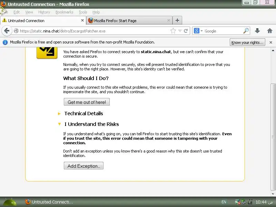Viewport: 276px width, 207px height.
Task: Click the magnifier search icon
Action: pyautogui.click(x=246, y=31)
